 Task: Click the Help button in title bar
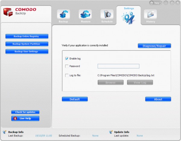155,3
